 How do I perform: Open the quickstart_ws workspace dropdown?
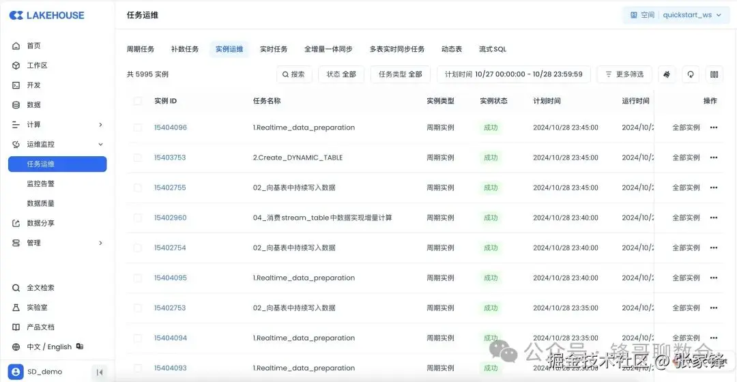point(676,15)
